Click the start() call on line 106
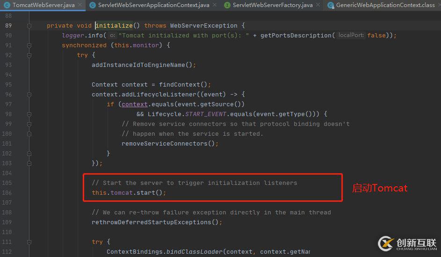 click(149, 193)
